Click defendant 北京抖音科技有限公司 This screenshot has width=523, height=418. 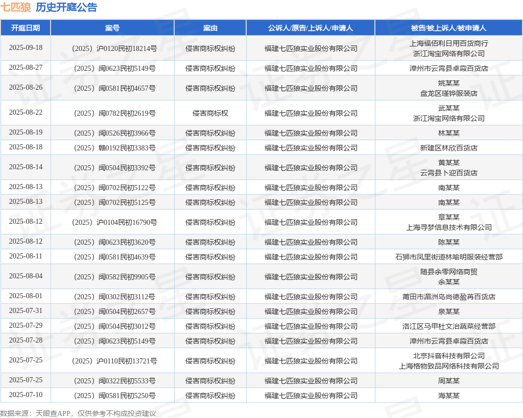click(x=449, y=356)
